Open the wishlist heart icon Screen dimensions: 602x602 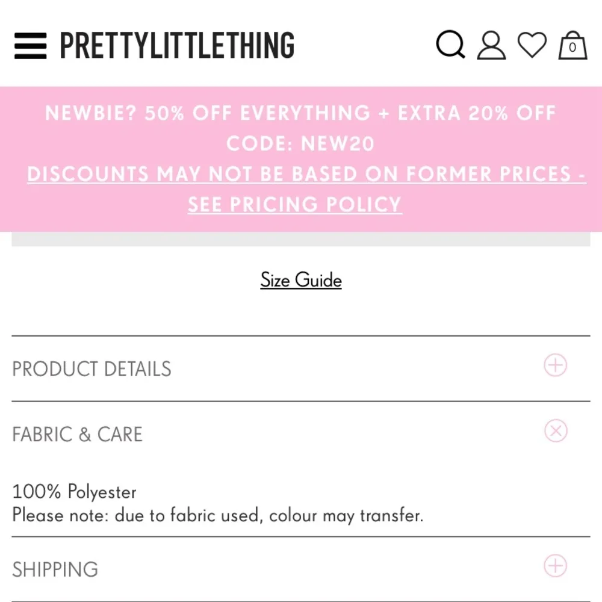(x=532, y=45)
